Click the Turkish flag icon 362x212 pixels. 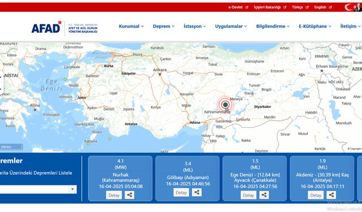[350, 7]
